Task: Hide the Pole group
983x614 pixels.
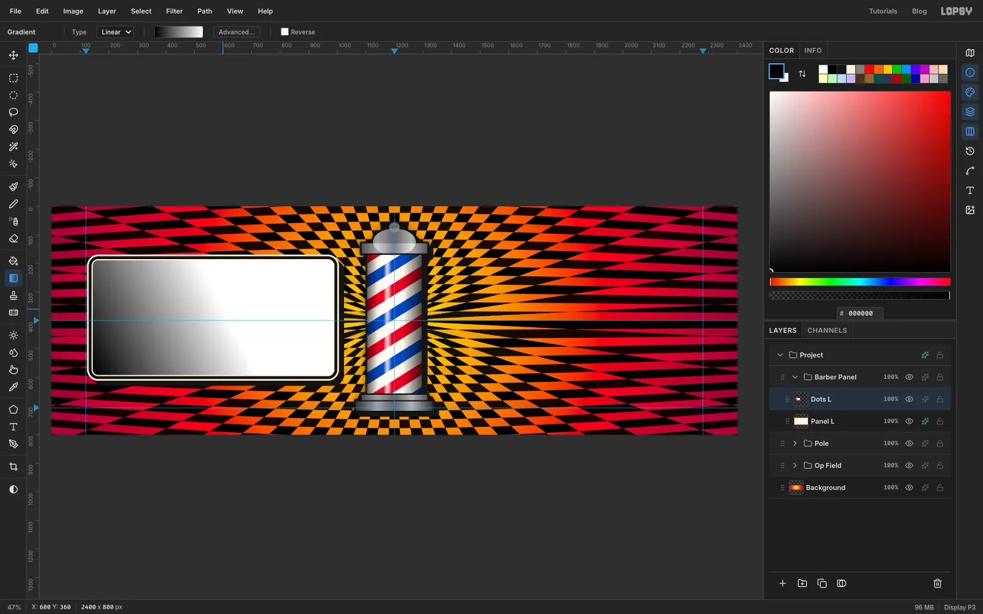Action: point(909,443)
